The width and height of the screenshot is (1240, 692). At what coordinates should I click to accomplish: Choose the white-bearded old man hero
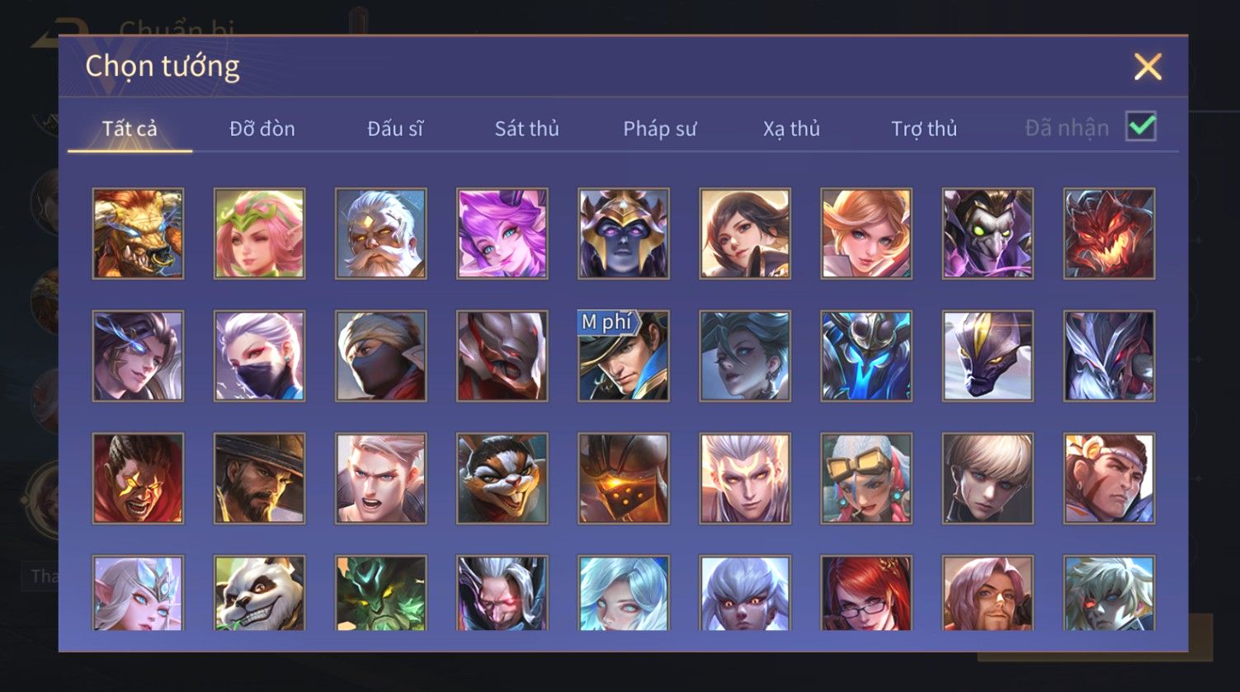click(380, 233)
